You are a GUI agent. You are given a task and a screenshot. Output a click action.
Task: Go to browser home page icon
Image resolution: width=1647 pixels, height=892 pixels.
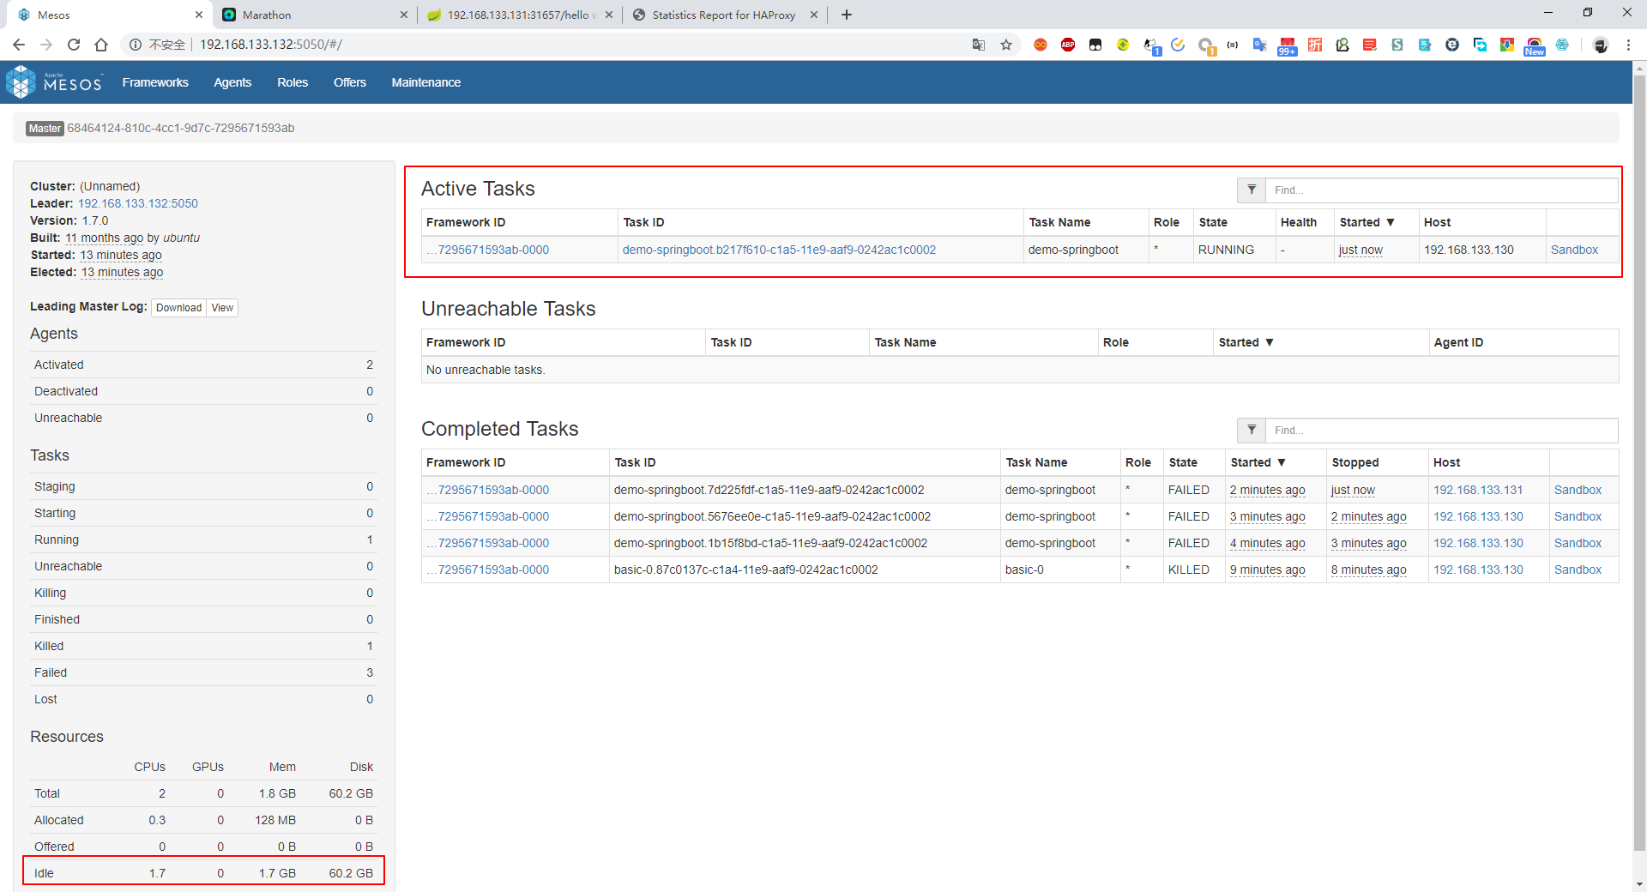[101, 45]
